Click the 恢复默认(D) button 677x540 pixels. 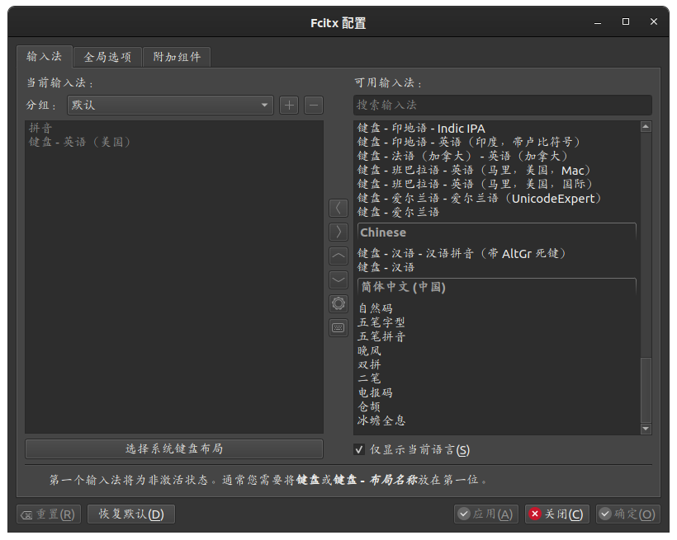click(131, 514)
